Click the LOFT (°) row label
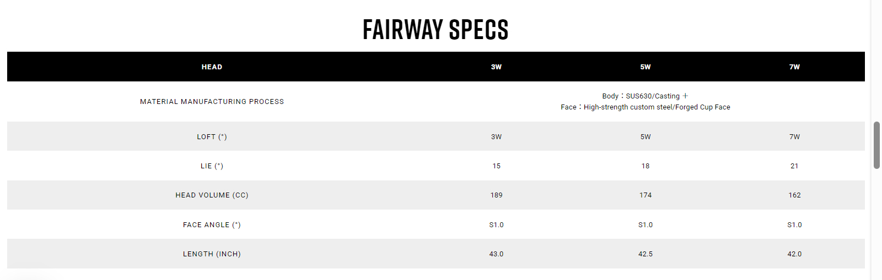 tap(212, 137)
